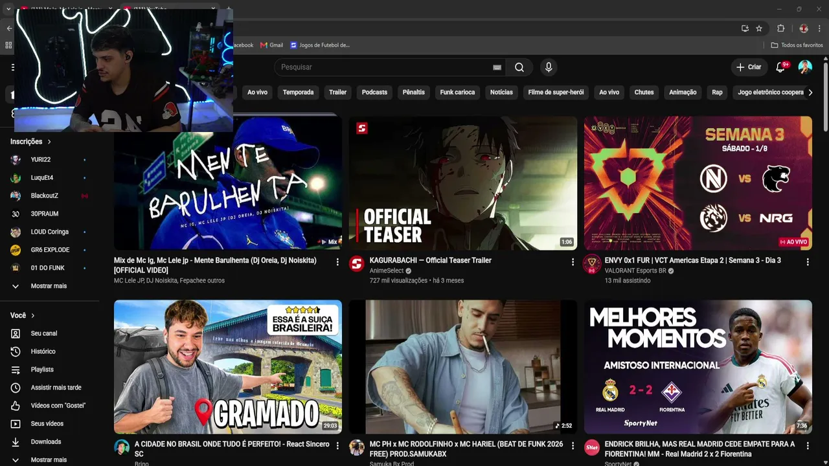Viewport: 829px width, 466px height.
Task: Select the Animação filter chip
Action: click(683, 93)
